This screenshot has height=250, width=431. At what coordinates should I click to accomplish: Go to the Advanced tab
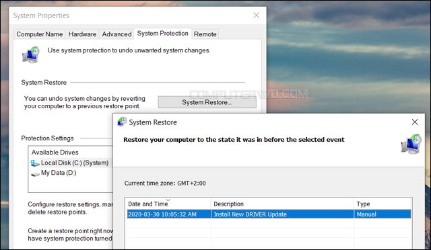pyautogui.click(x=117, y=34)
